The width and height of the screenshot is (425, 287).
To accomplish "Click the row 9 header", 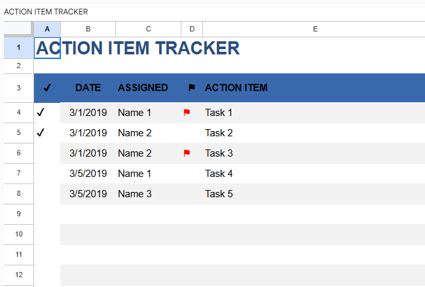I will point(18,214).
